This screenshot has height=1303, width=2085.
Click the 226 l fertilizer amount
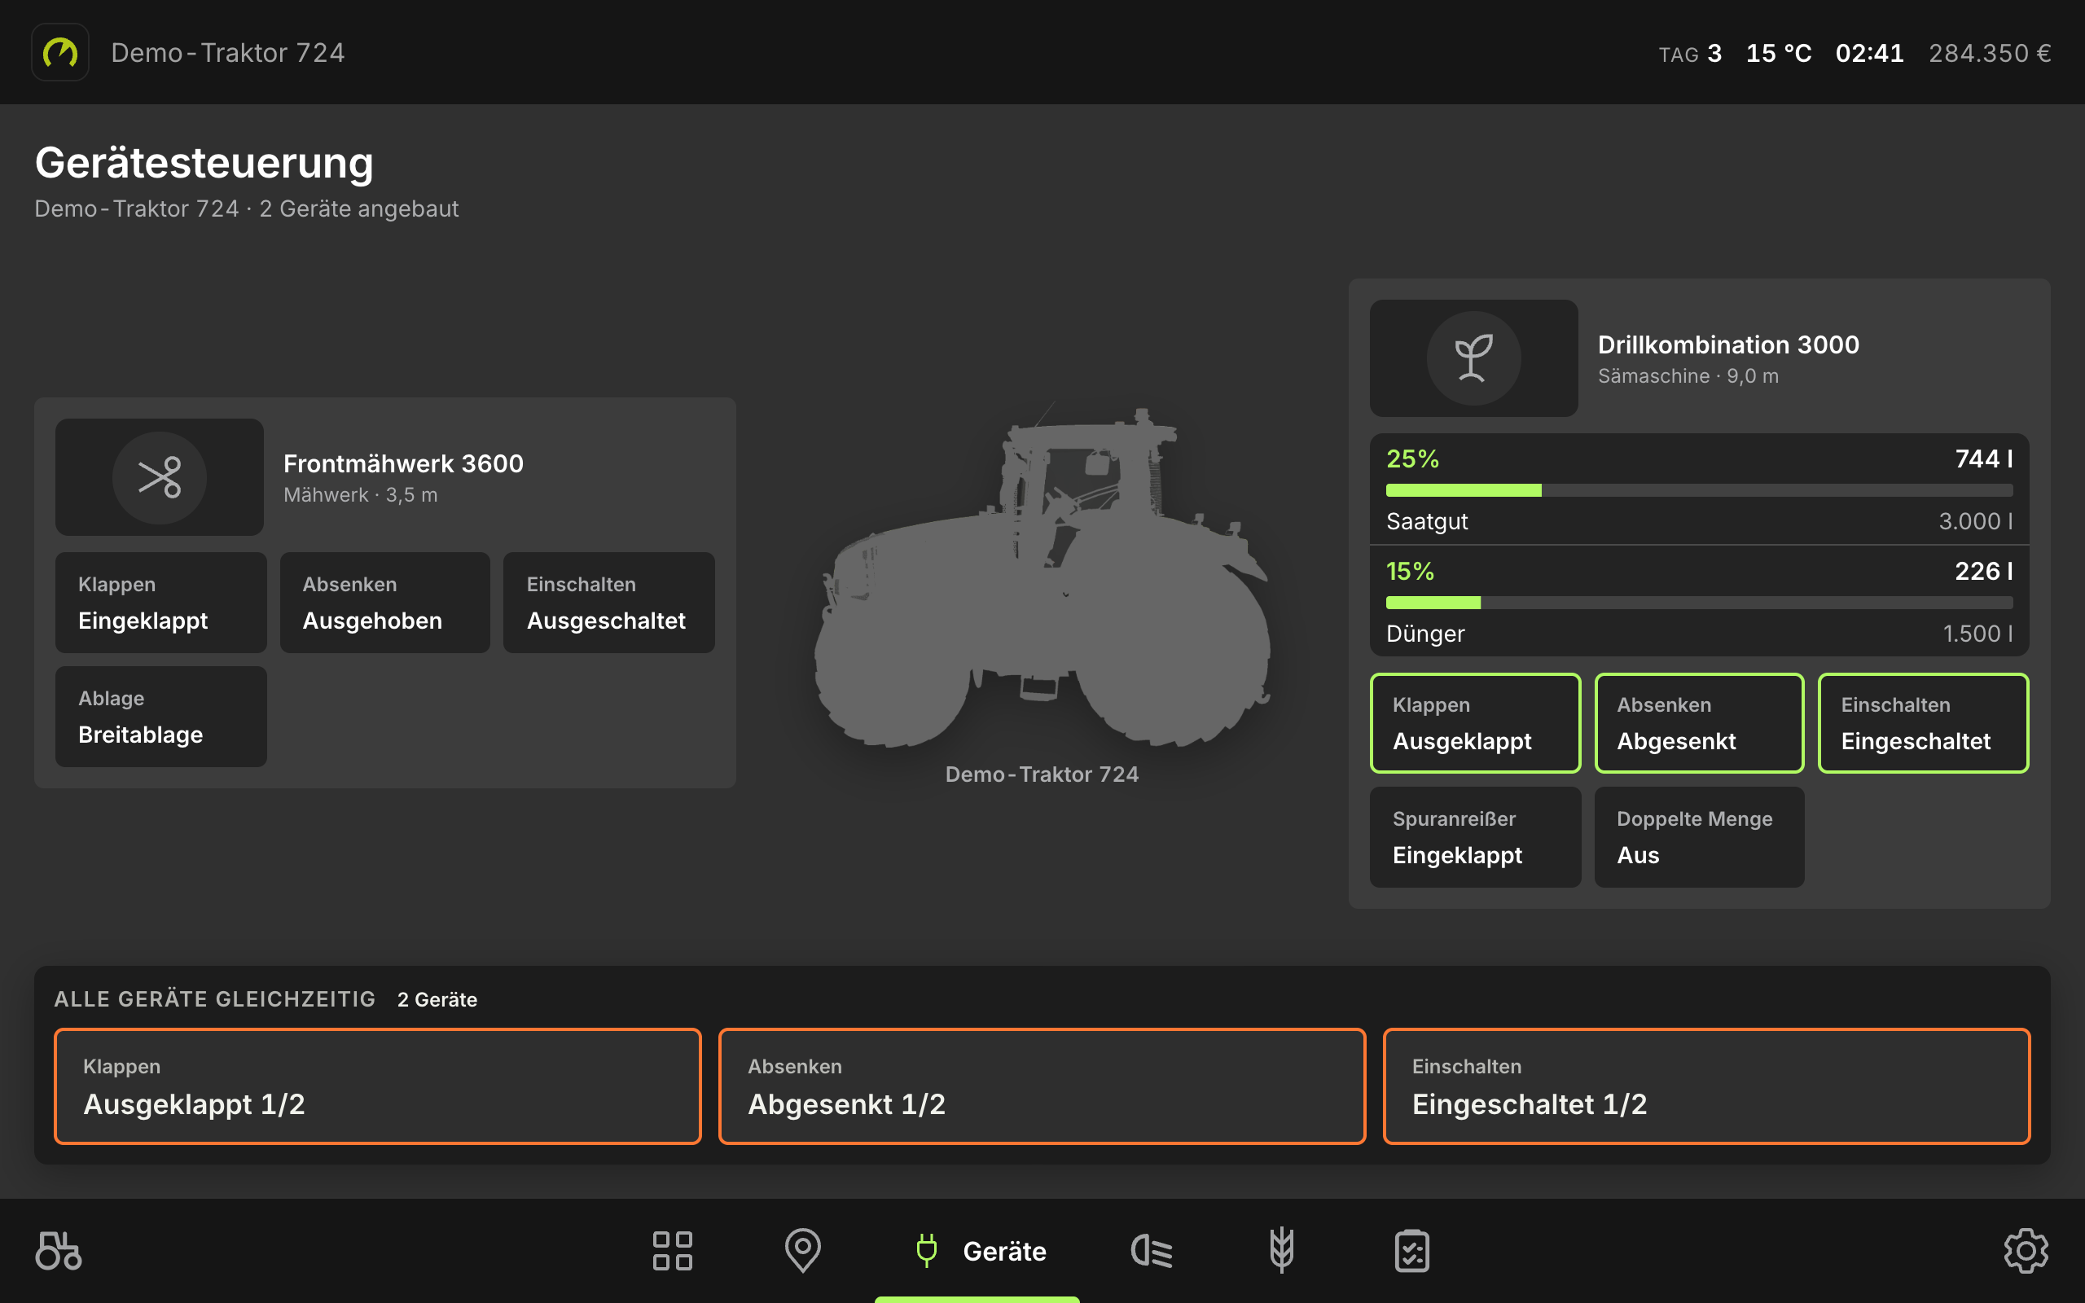tap(1983, 571)
